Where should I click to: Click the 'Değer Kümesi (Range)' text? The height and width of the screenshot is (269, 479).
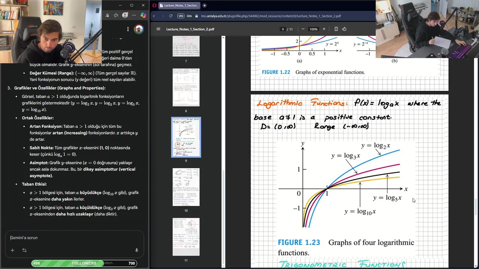[52, 73]
